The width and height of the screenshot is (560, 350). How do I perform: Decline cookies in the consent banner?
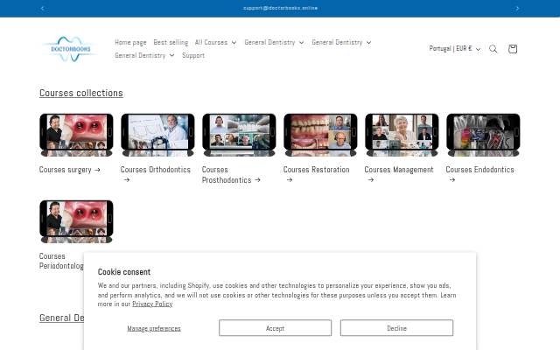396,328
